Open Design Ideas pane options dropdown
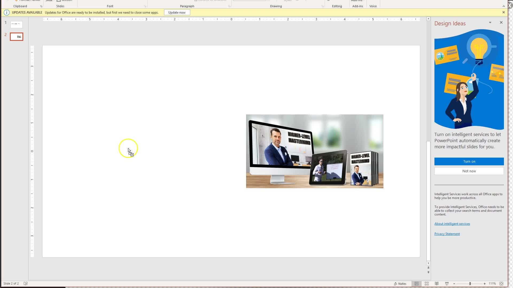The image size is (513, 288). click(490, 23)
